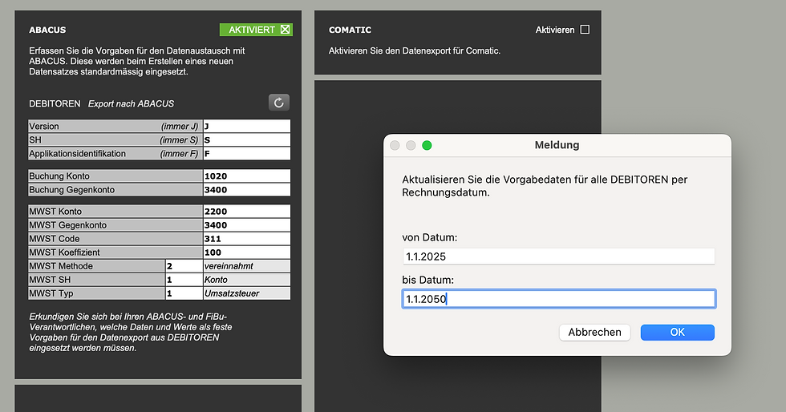This screenshot has height=412, width=786.
Task: Edit the Applikationsidentifikation field containing F
Action: pos(247,153)
